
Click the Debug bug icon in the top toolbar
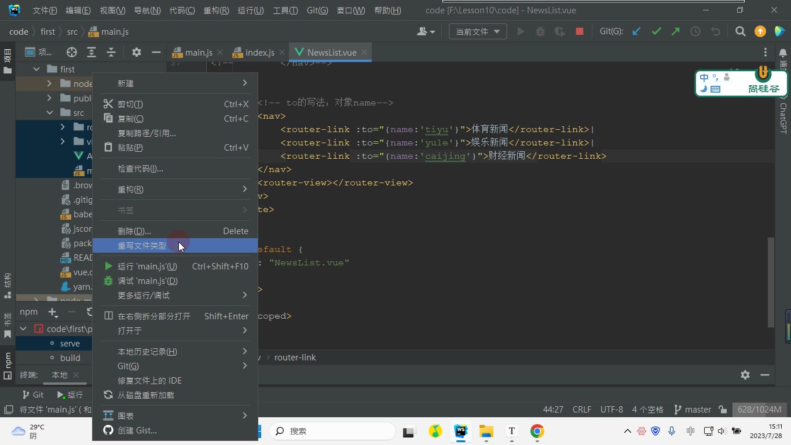pos(540,32)
